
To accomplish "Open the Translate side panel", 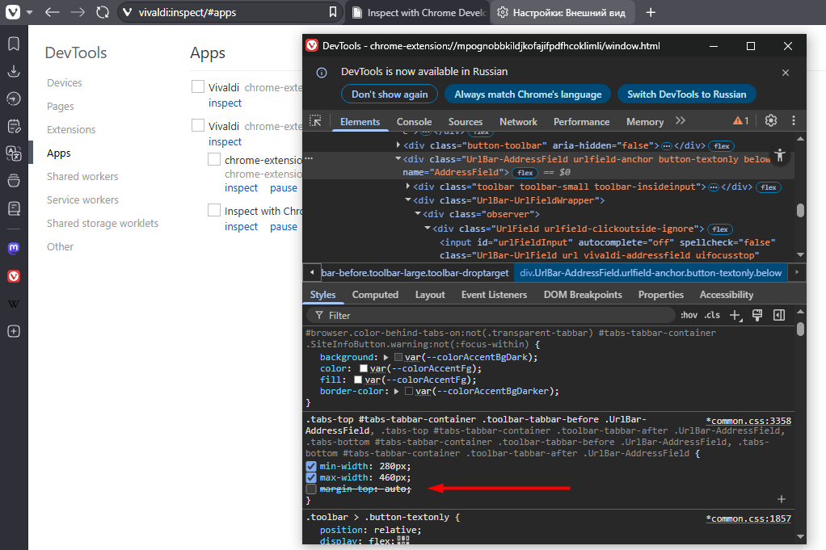I will pyautogui.click(x=14, y=153).
